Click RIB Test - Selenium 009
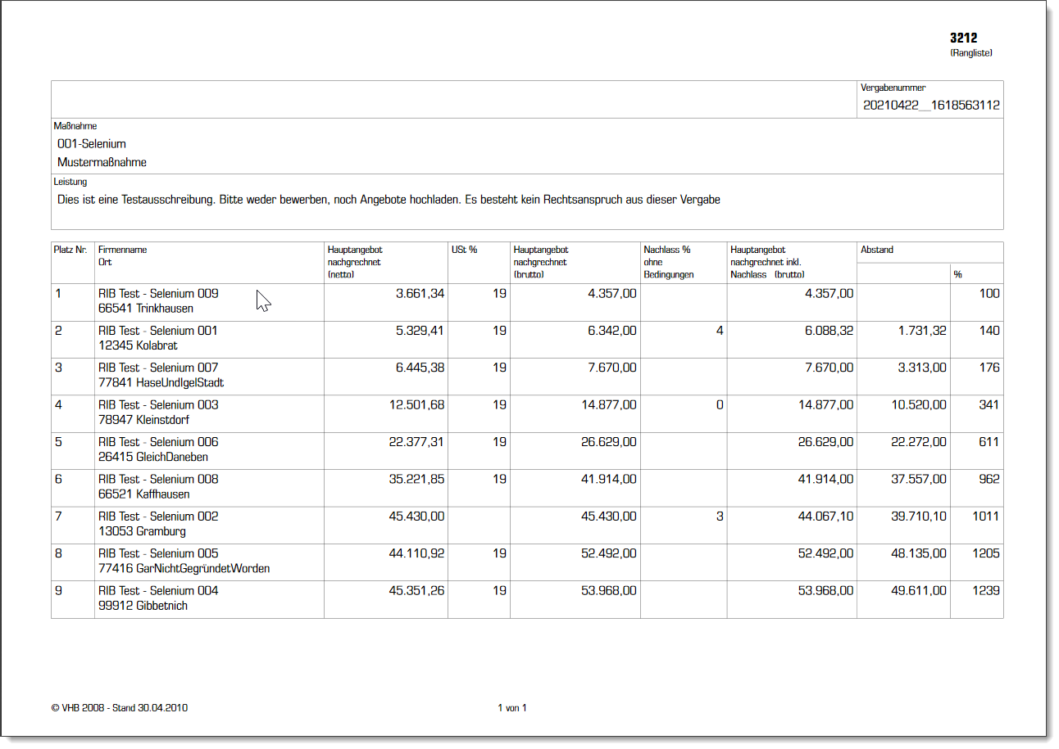This screenshot has width=1059, height=749. point(158,293)
